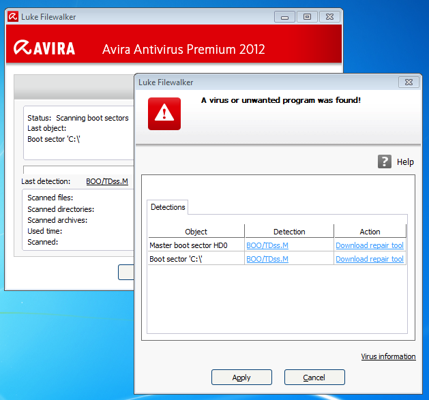Maximize the main Luke Filewalker window
This screenshot has width=429, height=400.
click(307, 17)
